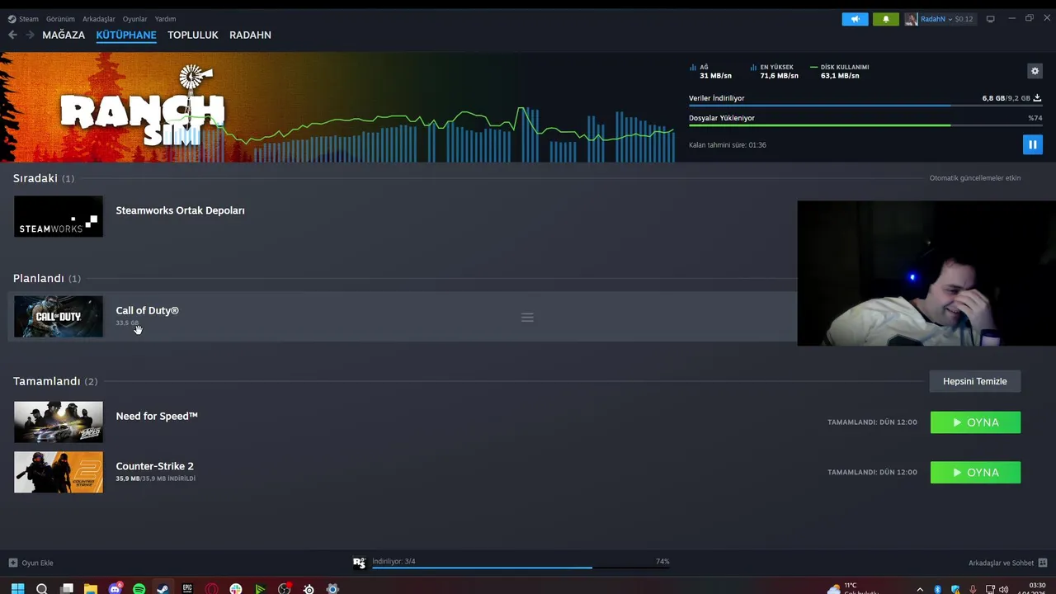Open the Steamworks Ortak Depoları thumbnail

point(59,216)
